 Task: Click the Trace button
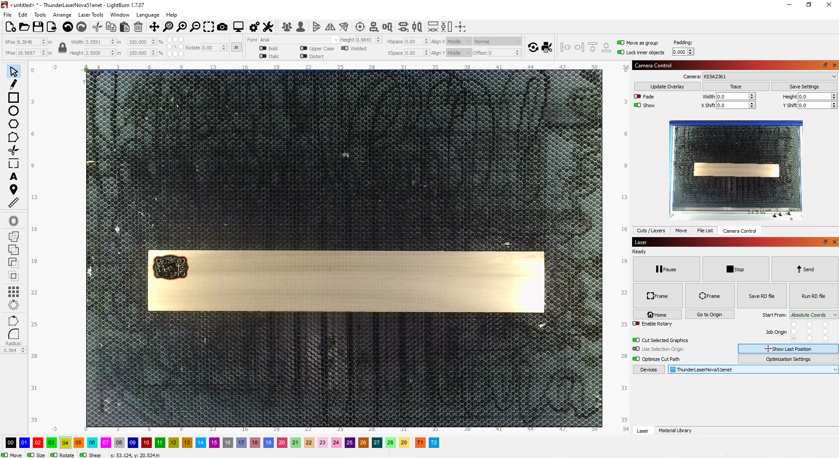(x=735, y=87)
